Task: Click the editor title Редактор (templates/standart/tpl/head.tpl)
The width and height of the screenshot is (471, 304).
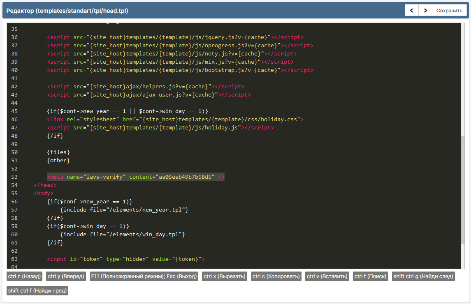Action: click(67, 11)
